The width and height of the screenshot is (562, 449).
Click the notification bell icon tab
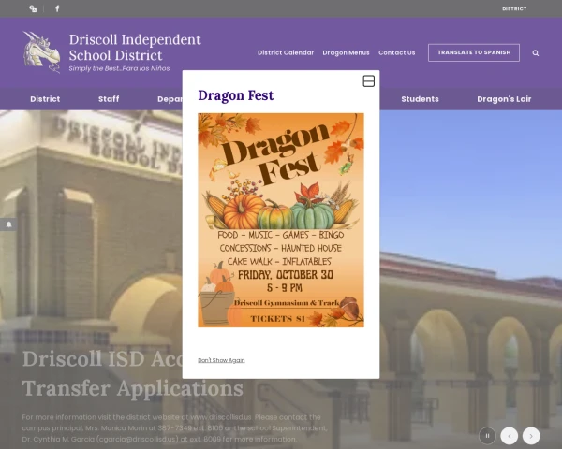point(8,224)
